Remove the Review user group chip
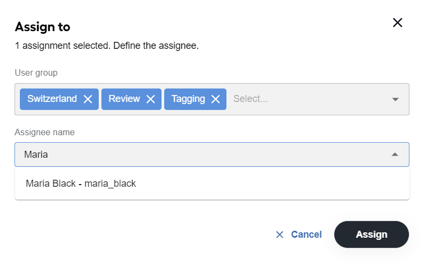This screenshot has height=264, width=425. (151, 99)
